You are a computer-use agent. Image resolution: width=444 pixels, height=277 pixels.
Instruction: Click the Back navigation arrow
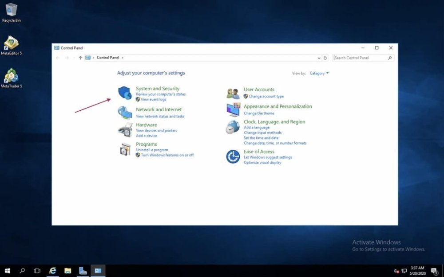pyautogui.click(x=58, y=58)
